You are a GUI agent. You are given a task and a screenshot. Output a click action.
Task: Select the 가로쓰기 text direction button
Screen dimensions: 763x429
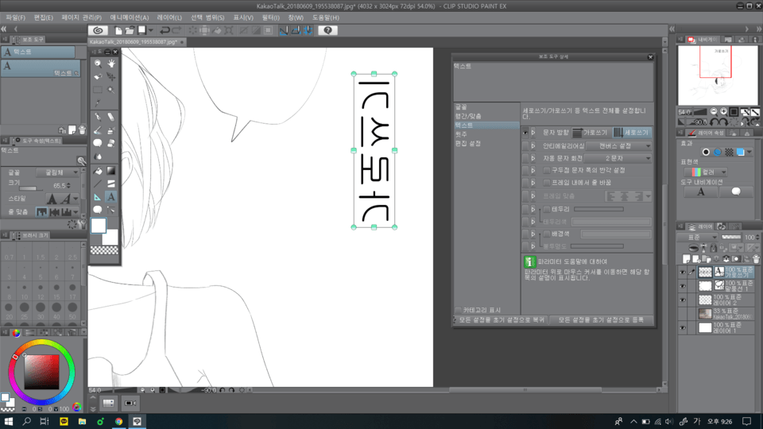point(590,133)
